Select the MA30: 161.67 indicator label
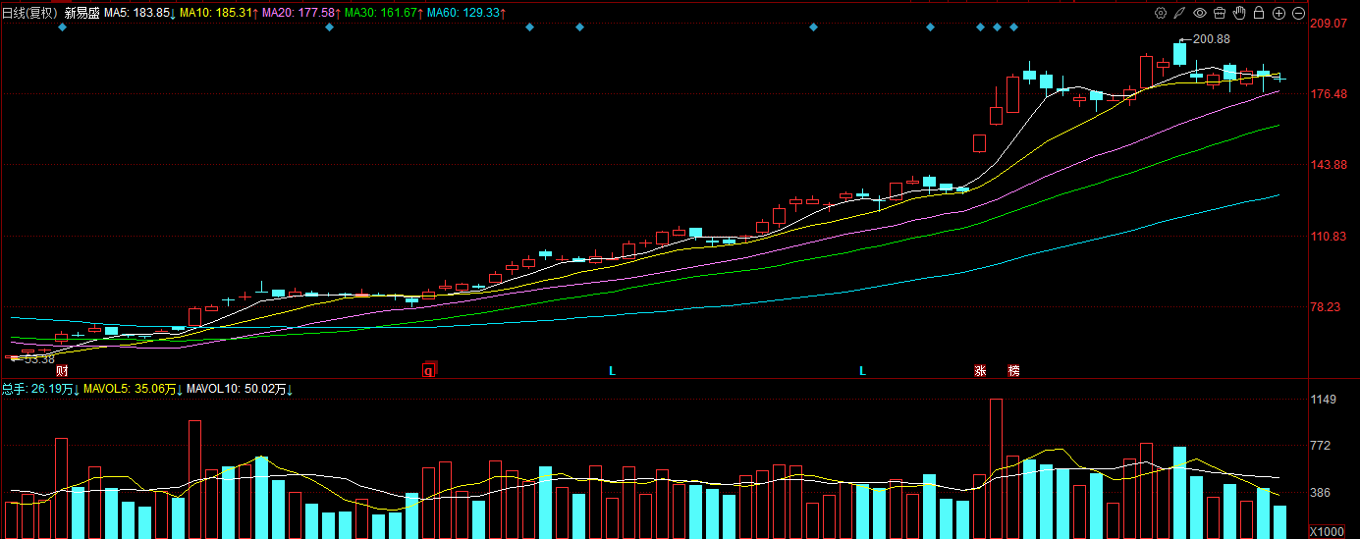Viewport: 1360px width, 539px height. [385, 13]
